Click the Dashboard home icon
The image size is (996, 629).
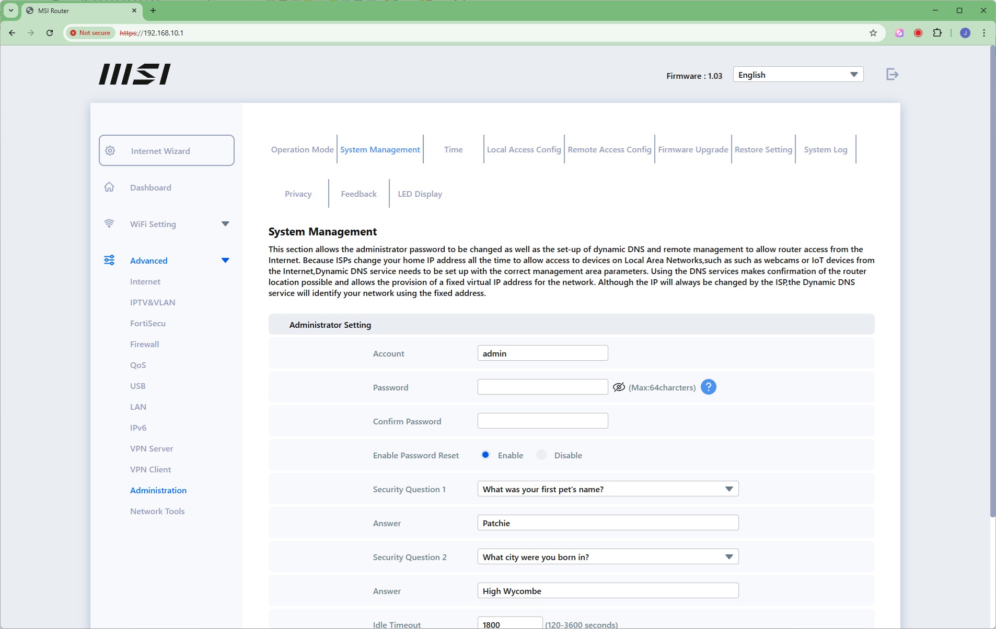click(x=109, y=187)
